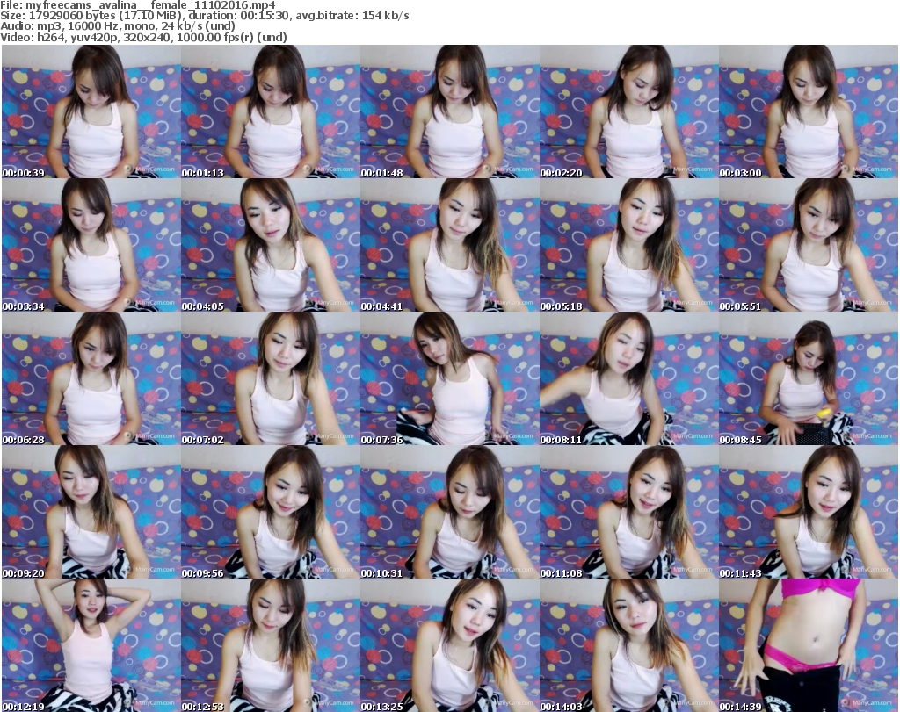
Task: Open the thumbnail stamped 00:09:56
Action: tap(271, 512)
